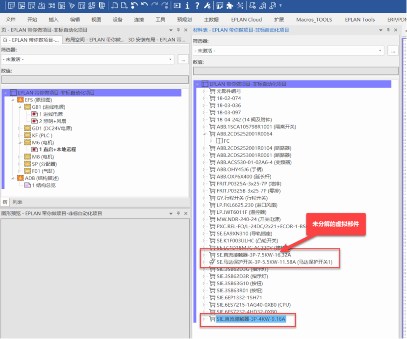The width and height of the screenshot is (407, 339).
Task: Click the redo arrow icon without the dot
Action: click(x=154, y=5)
